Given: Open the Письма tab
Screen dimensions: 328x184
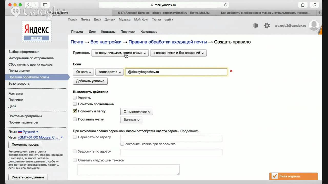Looking at the screenshot, I should (77, 32).
